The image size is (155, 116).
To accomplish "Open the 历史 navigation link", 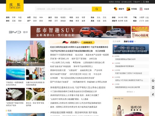I will tap(105, 17).
